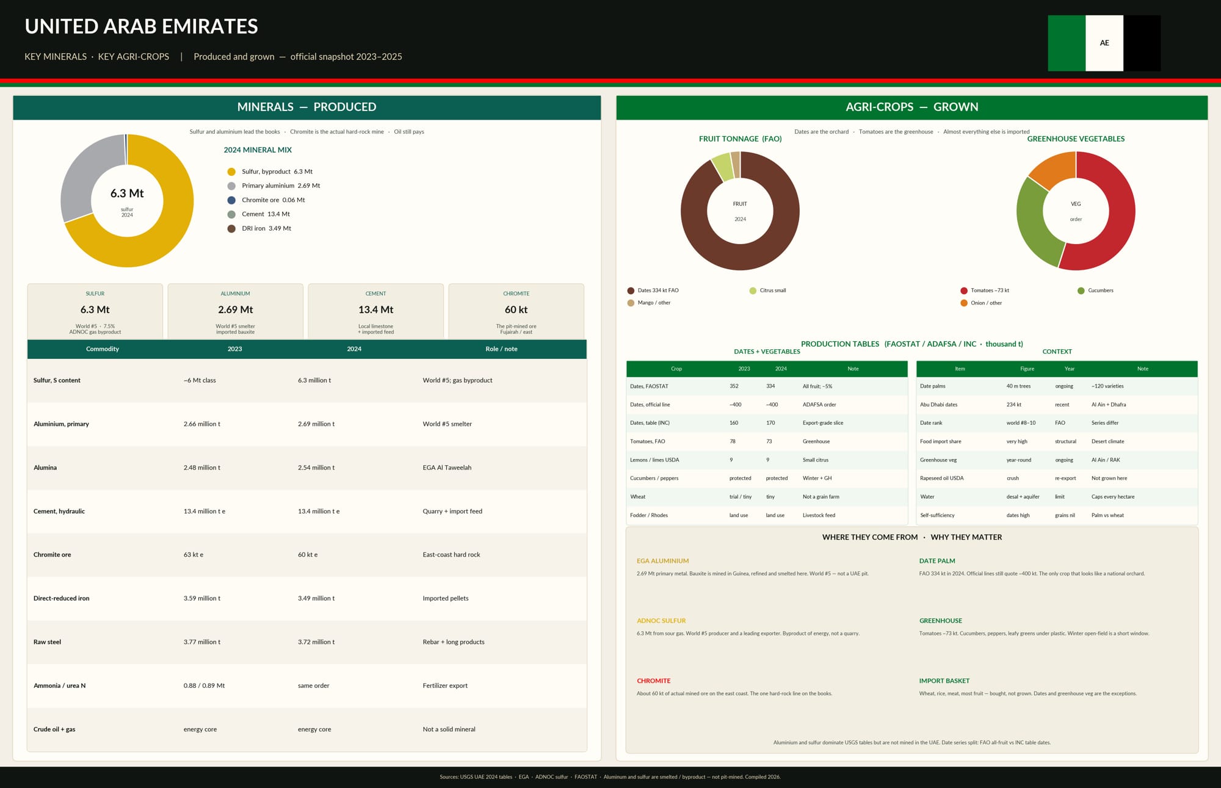Click the ADNOC SULFUR heading

coord(661,621)
